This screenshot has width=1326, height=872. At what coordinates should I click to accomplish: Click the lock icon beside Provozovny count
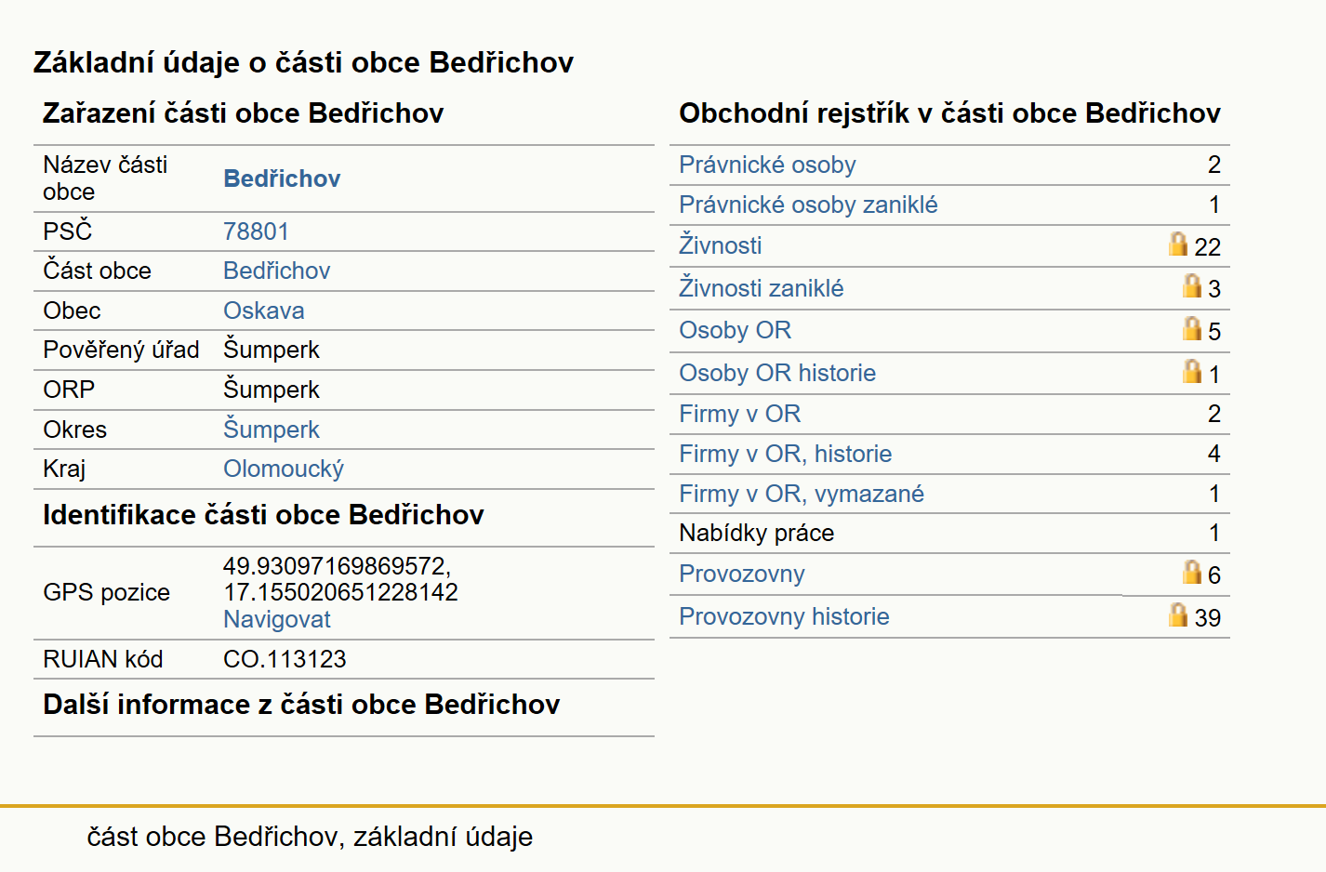tap(1192, 572)
